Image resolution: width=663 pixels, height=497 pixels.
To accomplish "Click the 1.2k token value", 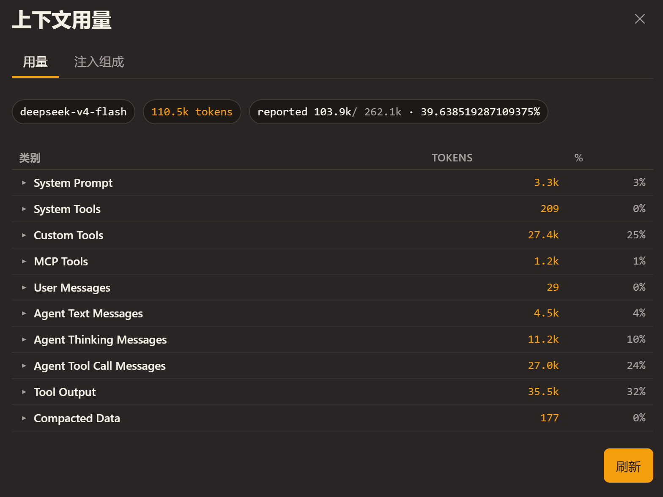I will coord(546,261).
